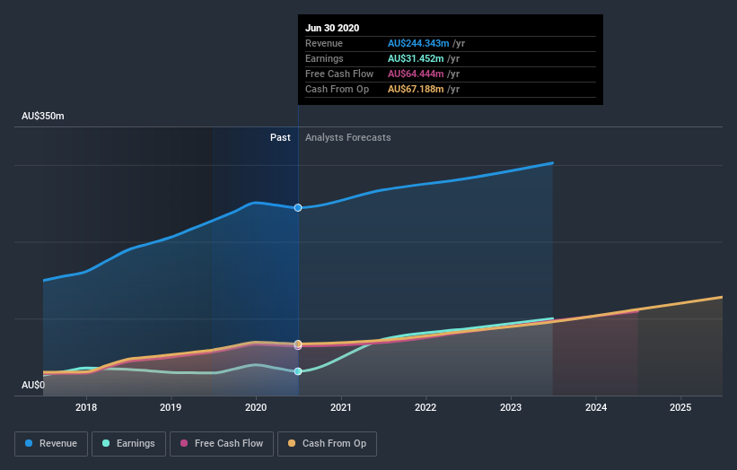Select the Revenue data point at Jun 2020
Screen dimensions: 737x470
pos(298,207)
